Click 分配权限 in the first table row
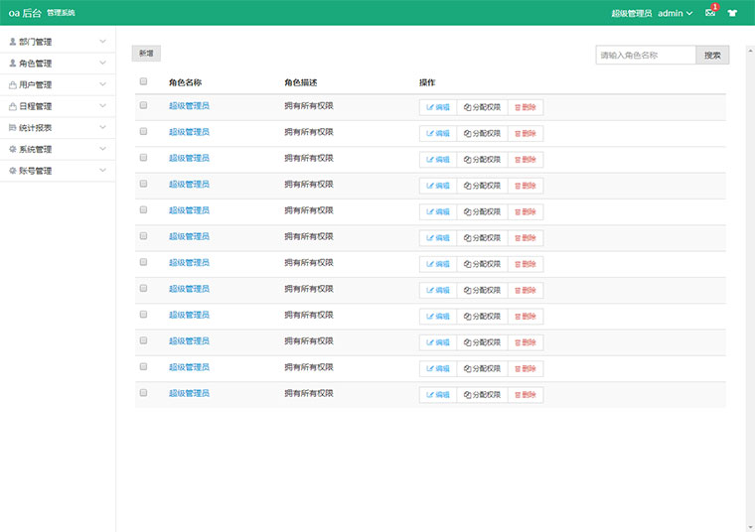755x532 pixels. [x=482, y=107]
